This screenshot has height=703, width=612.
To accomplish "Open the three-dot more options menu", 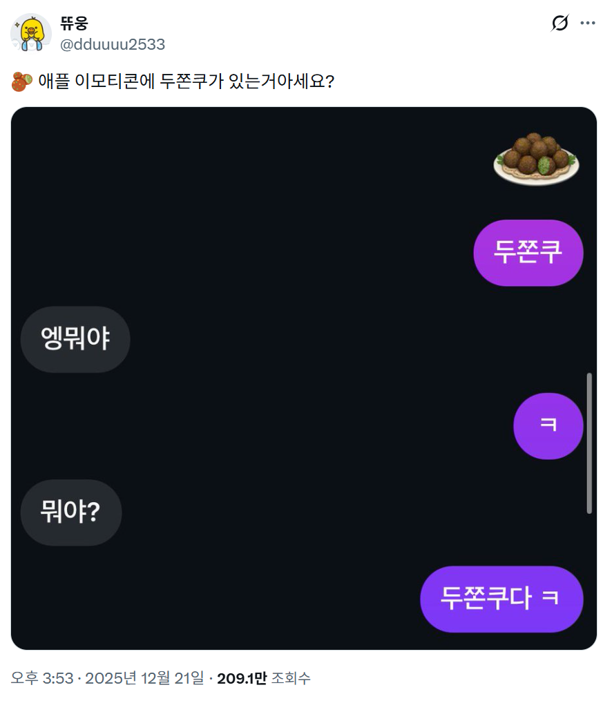I will (588, 23).
